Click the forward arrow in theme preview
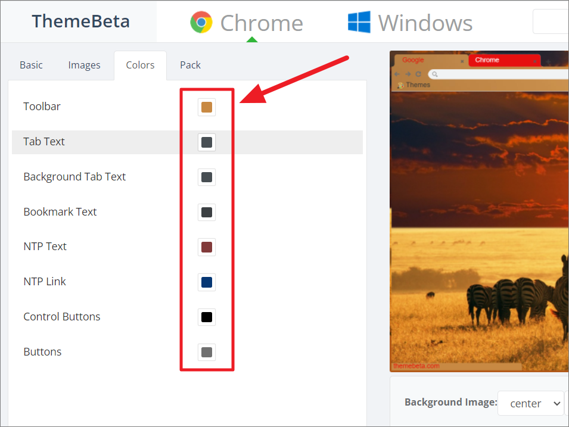The image size is (569, 427). (x=408, y=74)
